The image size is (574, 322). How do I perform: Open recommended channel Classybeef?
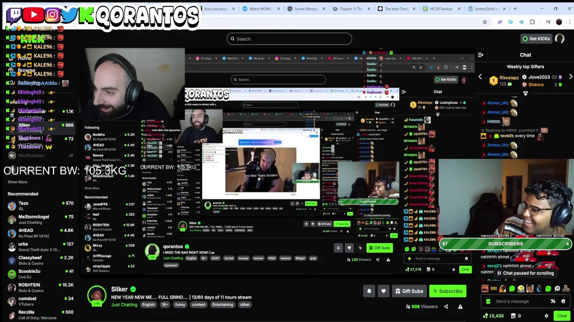point(40,260)
